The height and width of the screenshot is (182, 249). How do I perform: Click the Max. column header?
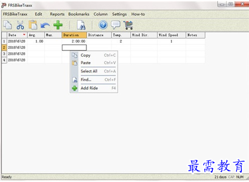53,35
